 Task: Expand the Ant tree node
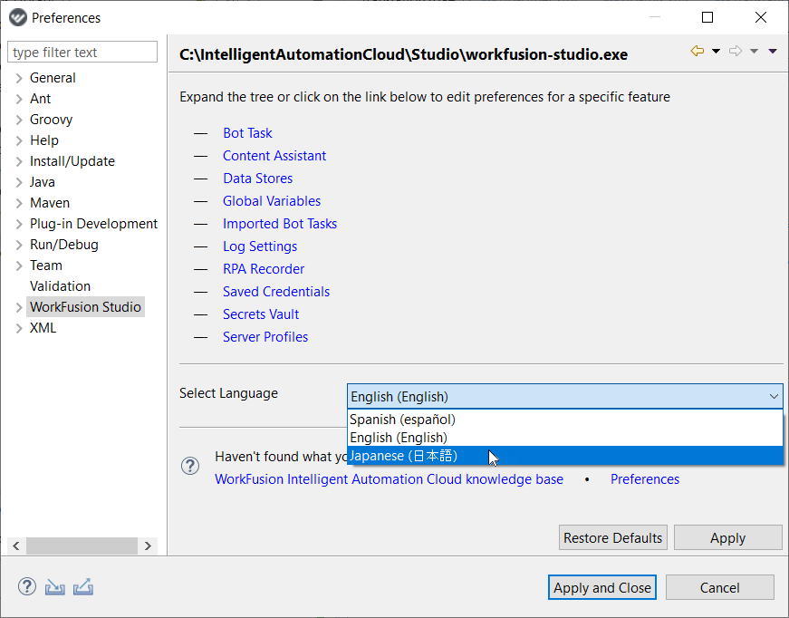point(19,99)
